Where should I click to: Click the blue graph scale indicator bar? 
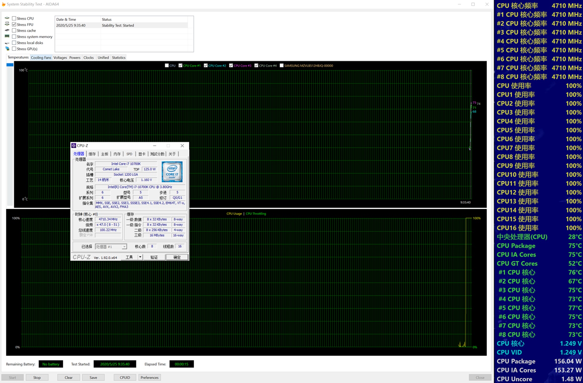(x=10, y=65)
